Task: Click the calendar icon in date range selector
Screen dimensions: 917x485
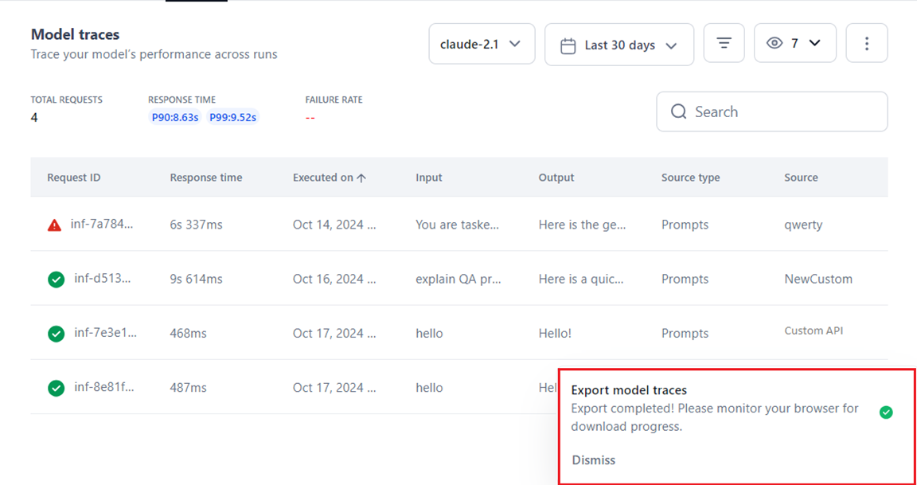Action: pyautogui.click(x=568, y=45)
